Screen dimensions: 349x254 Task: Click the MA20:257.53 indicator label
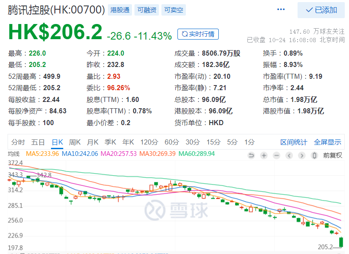pyautogui.click(x=118, y=154)
